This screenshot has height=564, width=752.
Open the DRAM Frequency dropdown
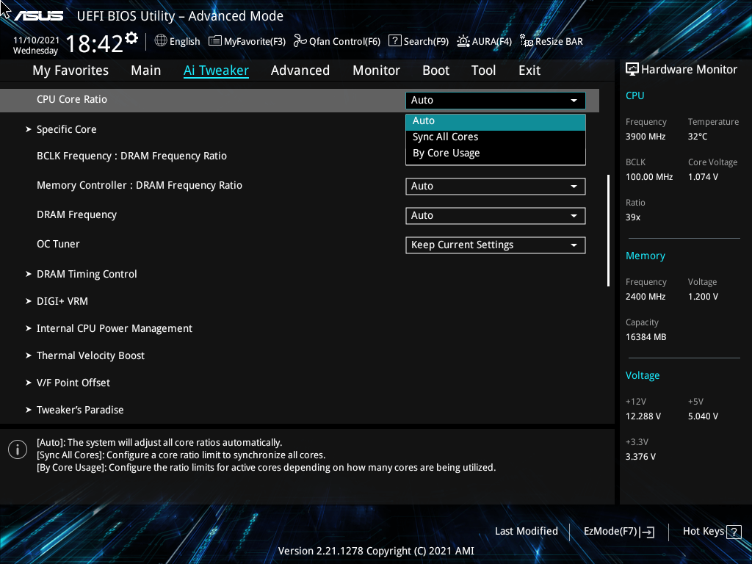click(496, 216)
